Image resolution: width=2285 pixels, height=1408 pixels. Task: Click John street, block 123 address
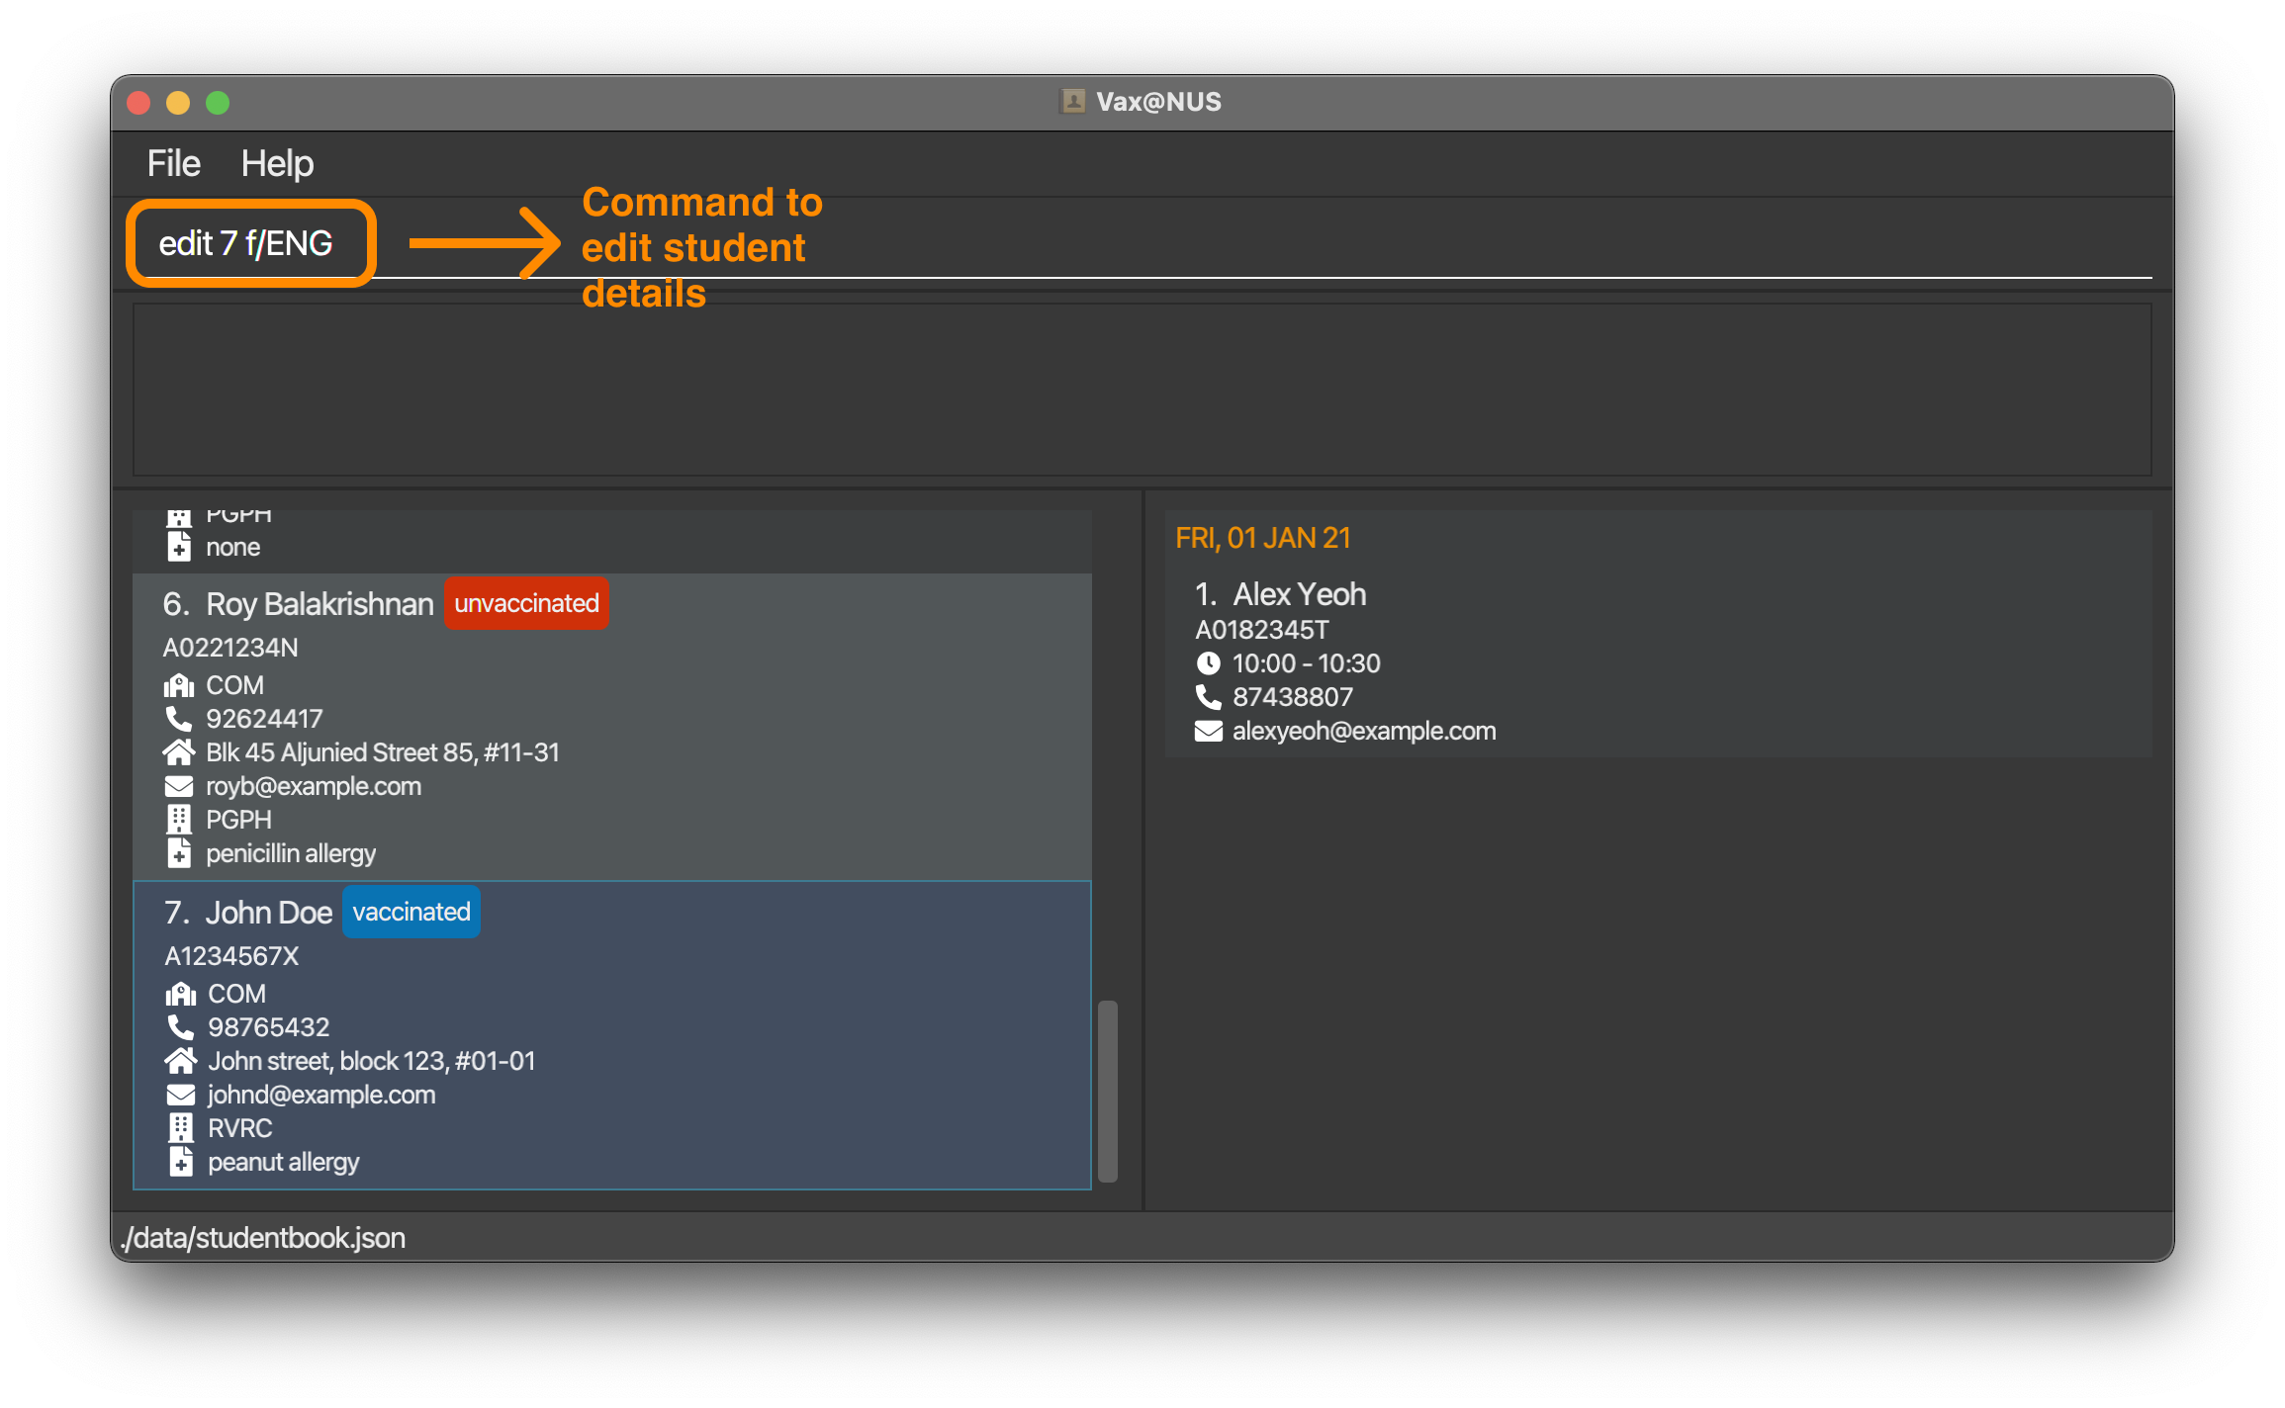click(372, 1061)
